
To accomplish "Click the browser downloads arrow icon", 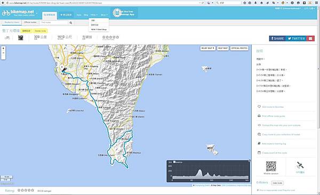I will point(255,3).
